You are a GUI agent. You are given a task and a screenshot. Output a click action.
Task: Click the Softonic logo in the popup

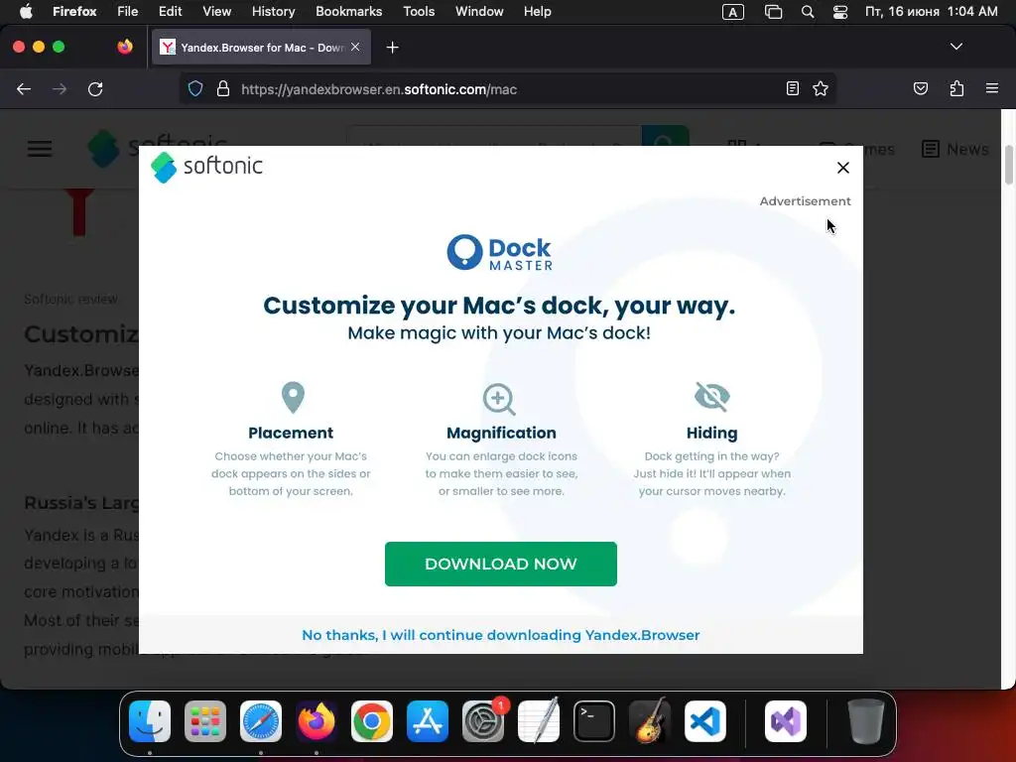pyautogui.click(x=206, y=167)
